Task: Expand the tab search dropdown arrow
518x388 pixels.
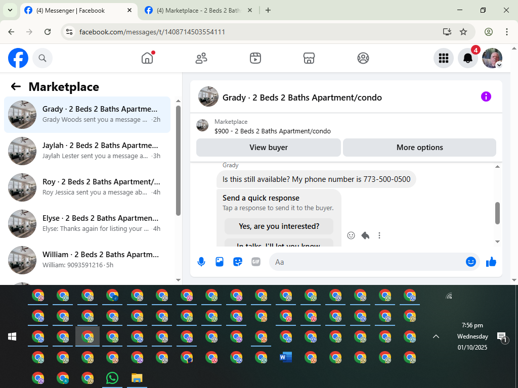Action: point(10,10)
